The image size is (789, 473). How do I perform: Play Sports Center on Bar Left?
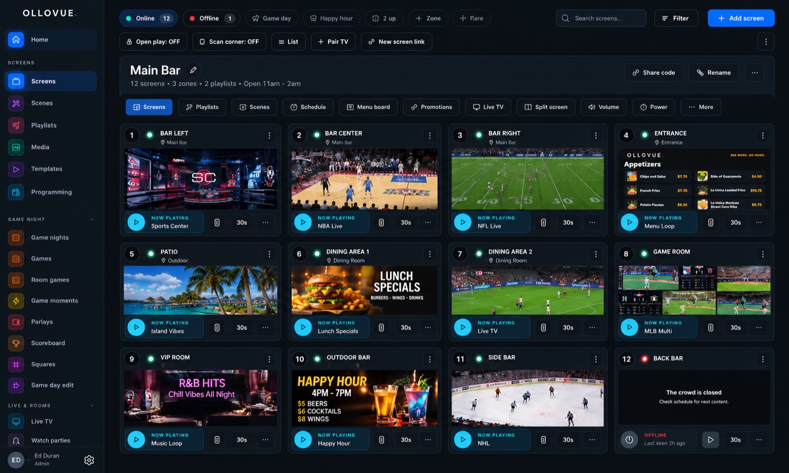[136, 222]
